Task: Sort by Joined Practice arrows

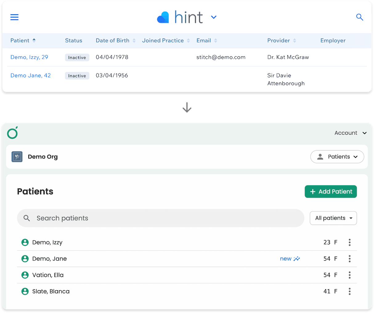Action: [x=188, y=41]
